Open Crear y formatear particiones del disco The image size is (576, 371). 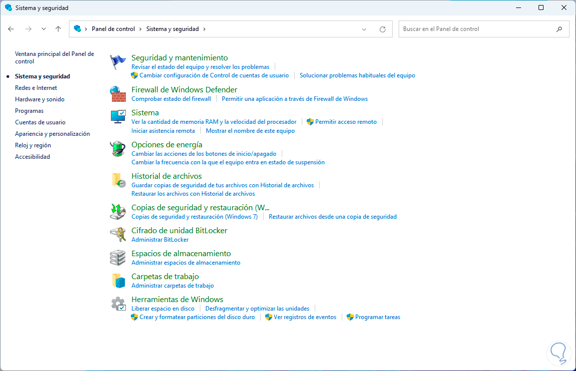click(x=197, y=317)
